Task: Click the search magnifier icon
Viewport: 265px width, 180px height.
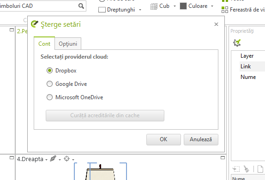Action: point(81,6)
